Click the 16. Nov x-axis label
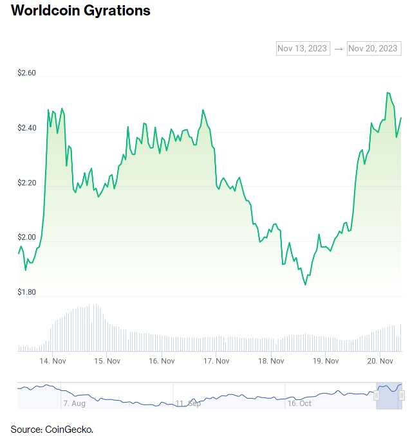 click(x=162, y=361)
